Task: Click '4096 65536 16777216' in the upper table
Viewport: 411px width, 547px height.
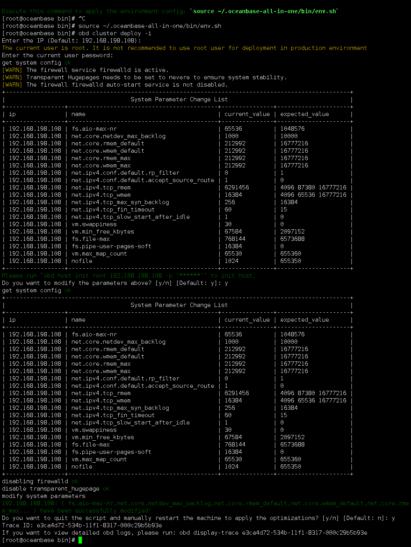Action: (313, 195)
